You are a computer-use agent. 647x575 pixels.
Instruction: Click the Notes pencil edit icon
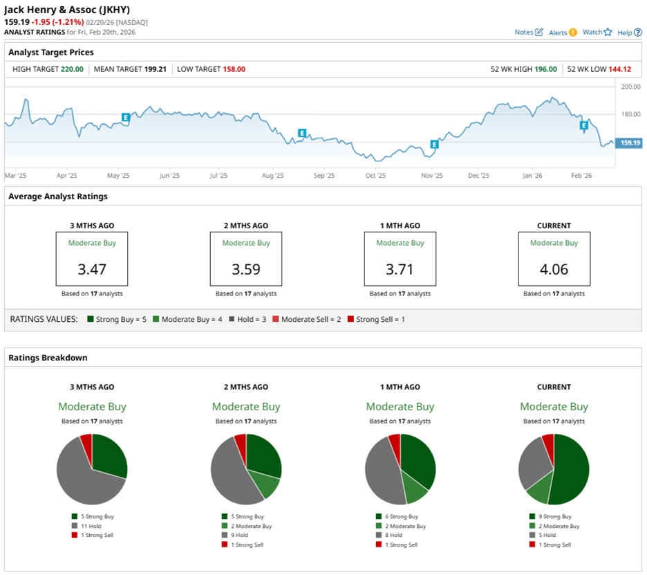coord(539,33)
